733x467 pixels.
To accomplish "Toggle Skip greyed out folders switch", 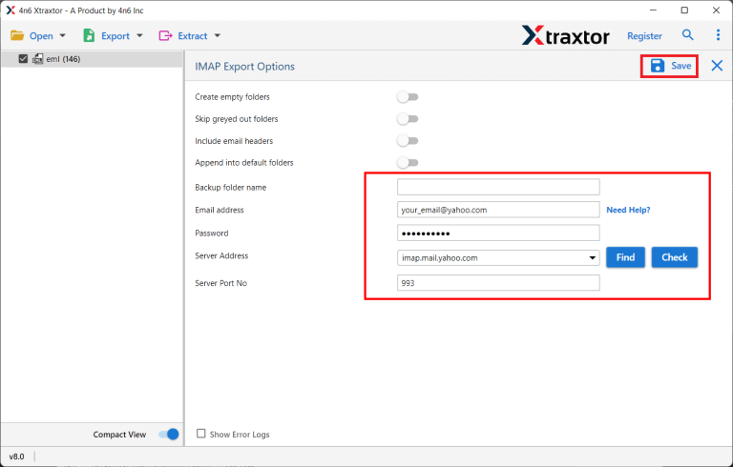I will [408, 119].
